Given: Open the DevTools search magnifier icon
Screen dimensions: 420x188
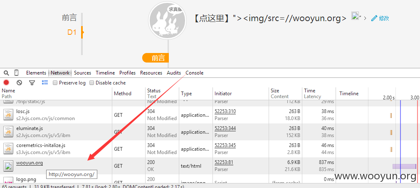Looking at the screenshot, I should (6, 73).
